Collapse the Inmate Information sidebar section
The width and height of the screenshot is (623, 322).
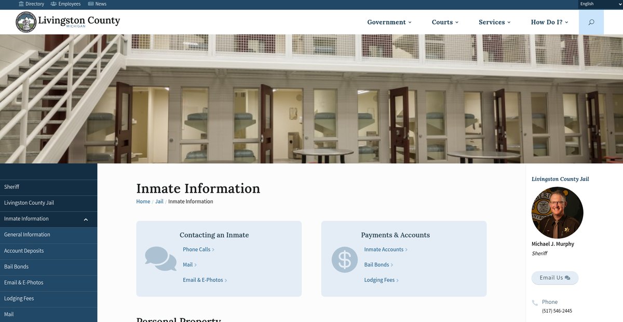(x=86, y=219)
